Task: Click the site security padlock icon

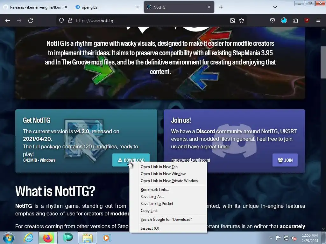Action: point(70,21)
